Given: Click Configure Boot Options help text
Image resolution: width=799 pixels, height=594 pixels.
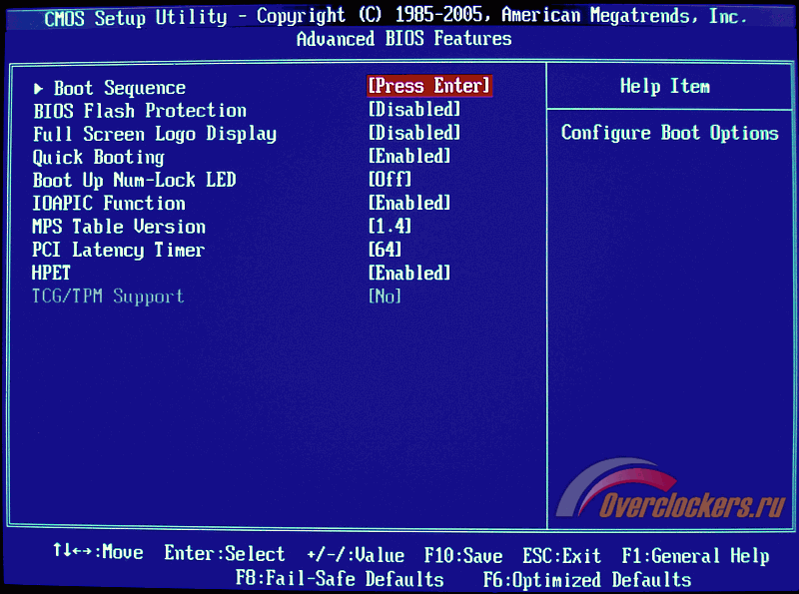Looking at the screenshot, I should click(669, 134).
